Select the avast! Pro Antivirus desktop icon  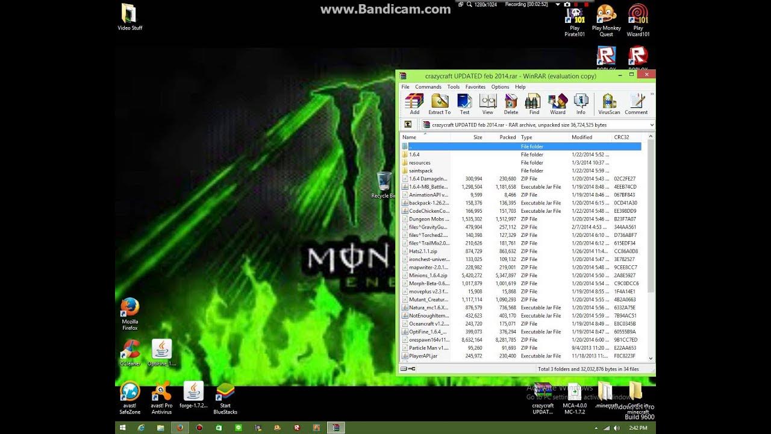[161, 398]
